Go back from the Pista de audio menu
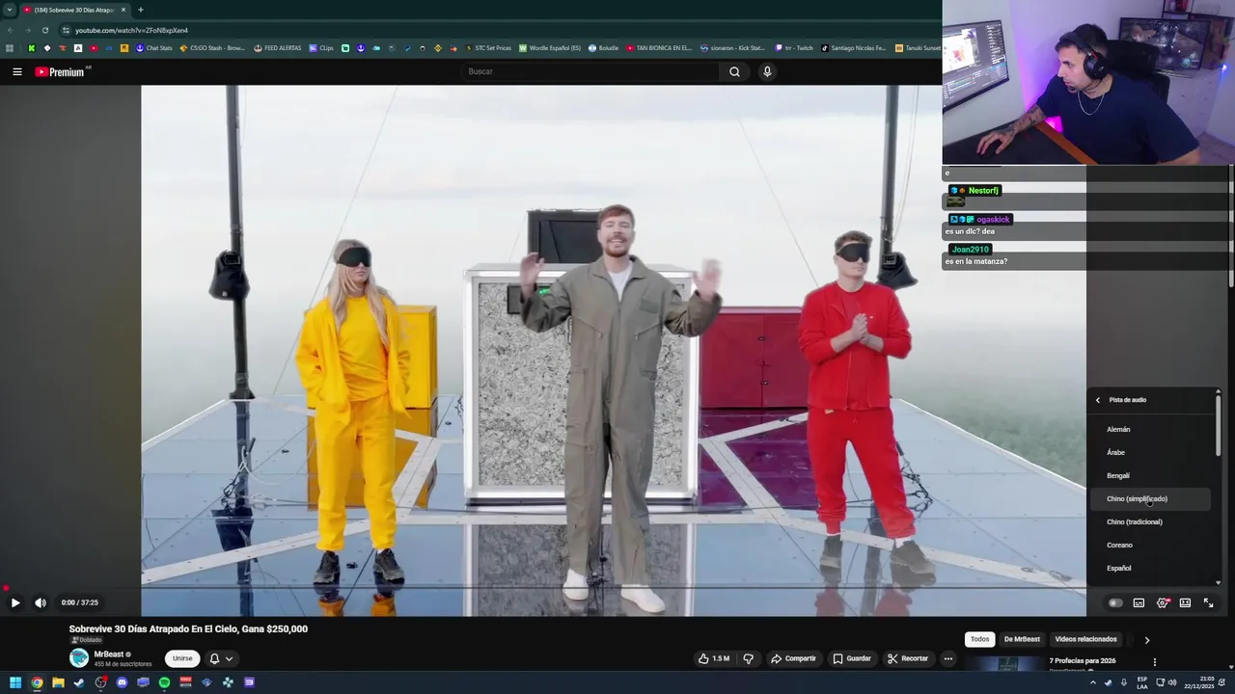1235x694 pixels. pyautogui.click(x=1098, y=400)
